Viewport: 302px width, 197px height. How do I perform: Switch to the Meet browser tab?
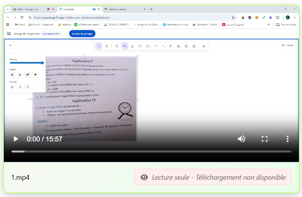(29, 9)
